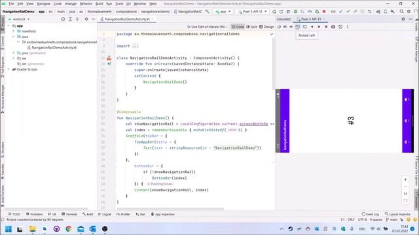Image resolution: width=419 pixels, height=235 pixels.
Task: Open the Live Edit of literals dropdown
Action: pos(207,27)
